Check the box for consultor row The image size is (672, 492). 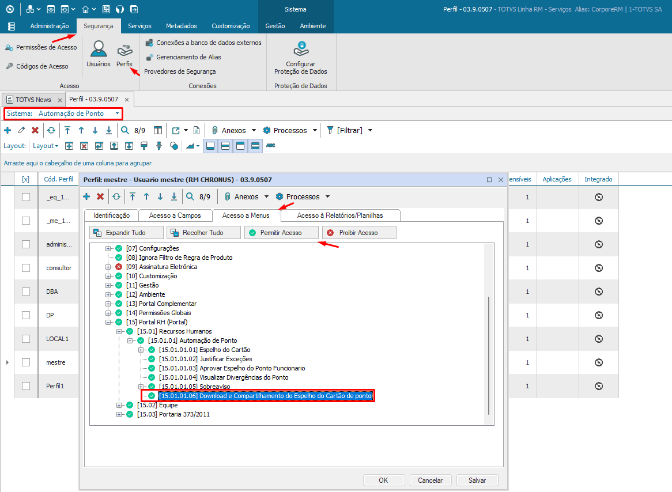26,268
